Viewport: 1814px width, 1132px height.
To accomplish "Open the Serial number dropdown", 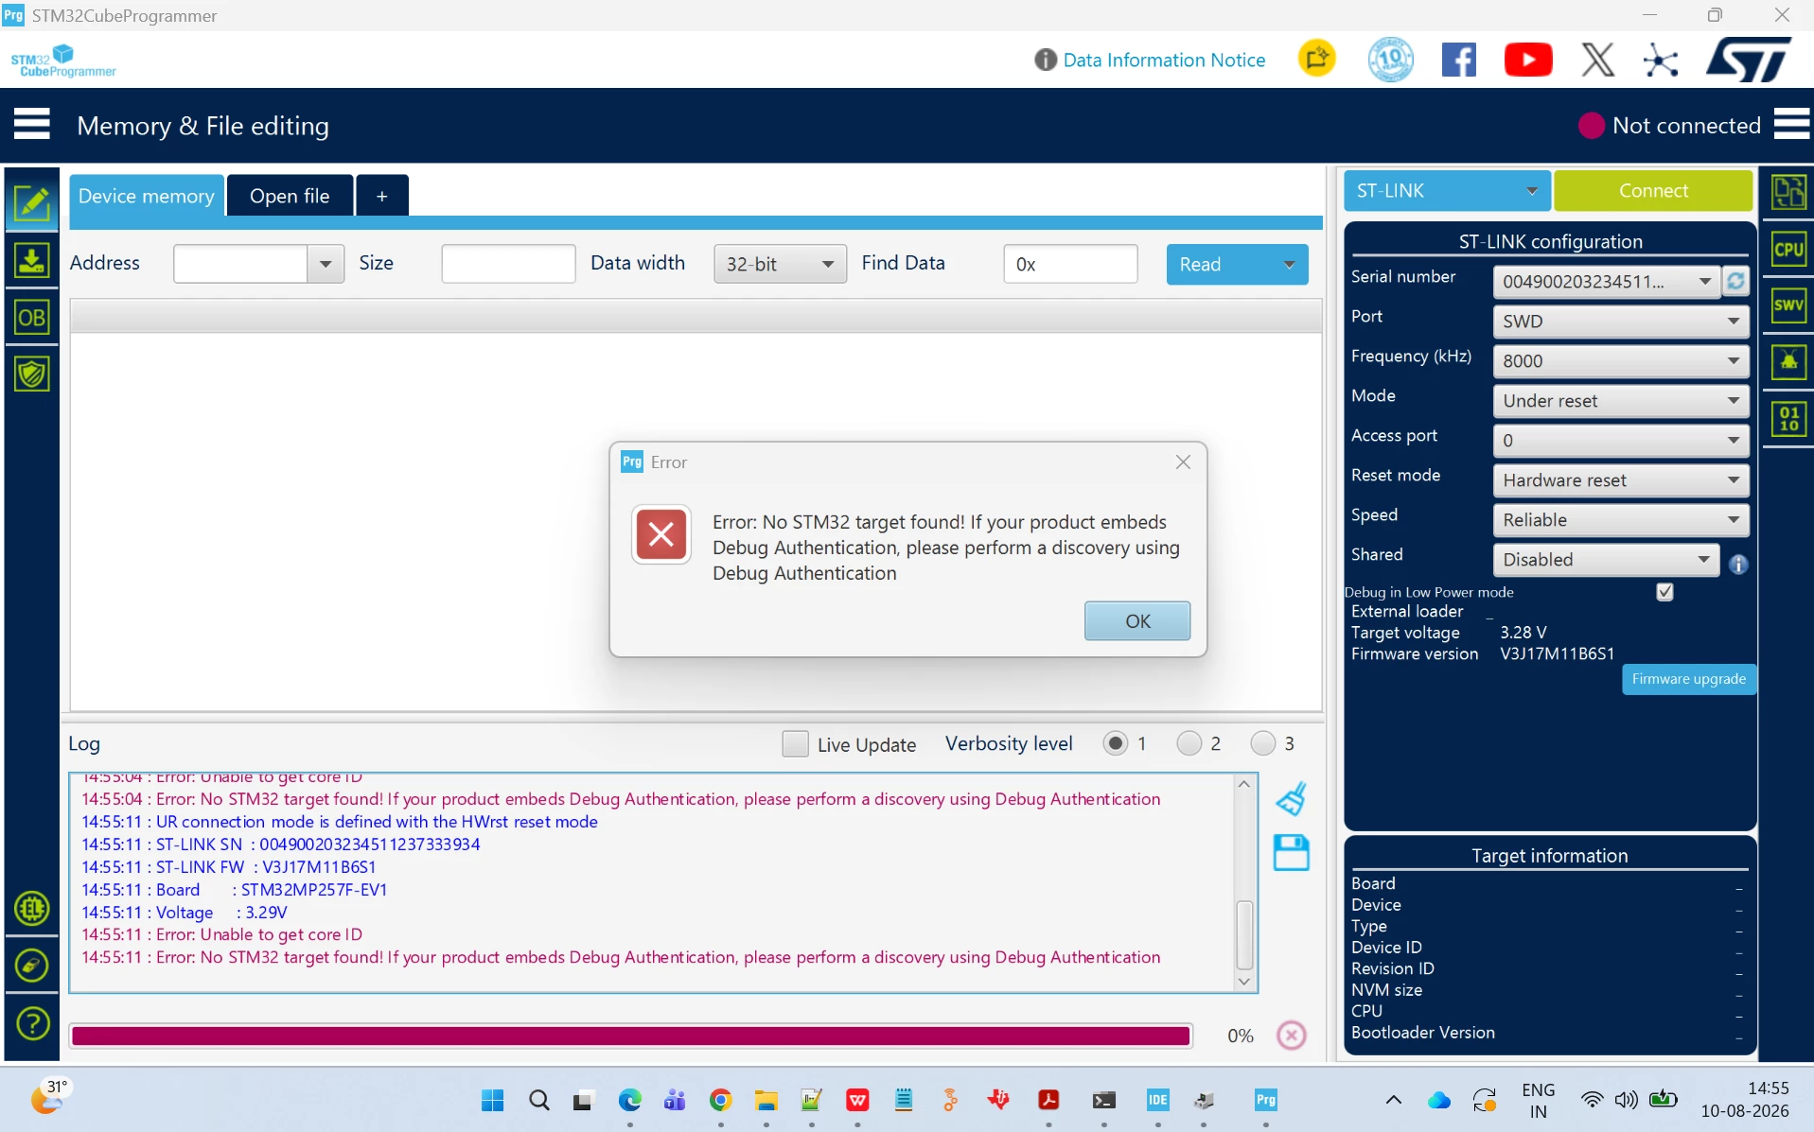I will coord(1606,282).
